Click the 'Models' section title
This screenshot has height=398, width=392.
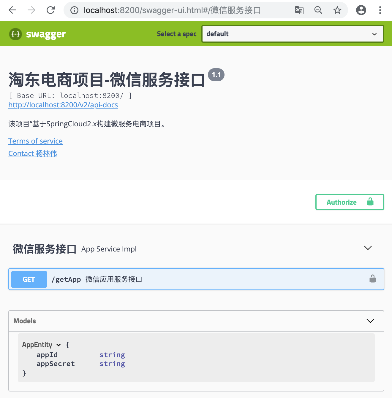point(25,321)
